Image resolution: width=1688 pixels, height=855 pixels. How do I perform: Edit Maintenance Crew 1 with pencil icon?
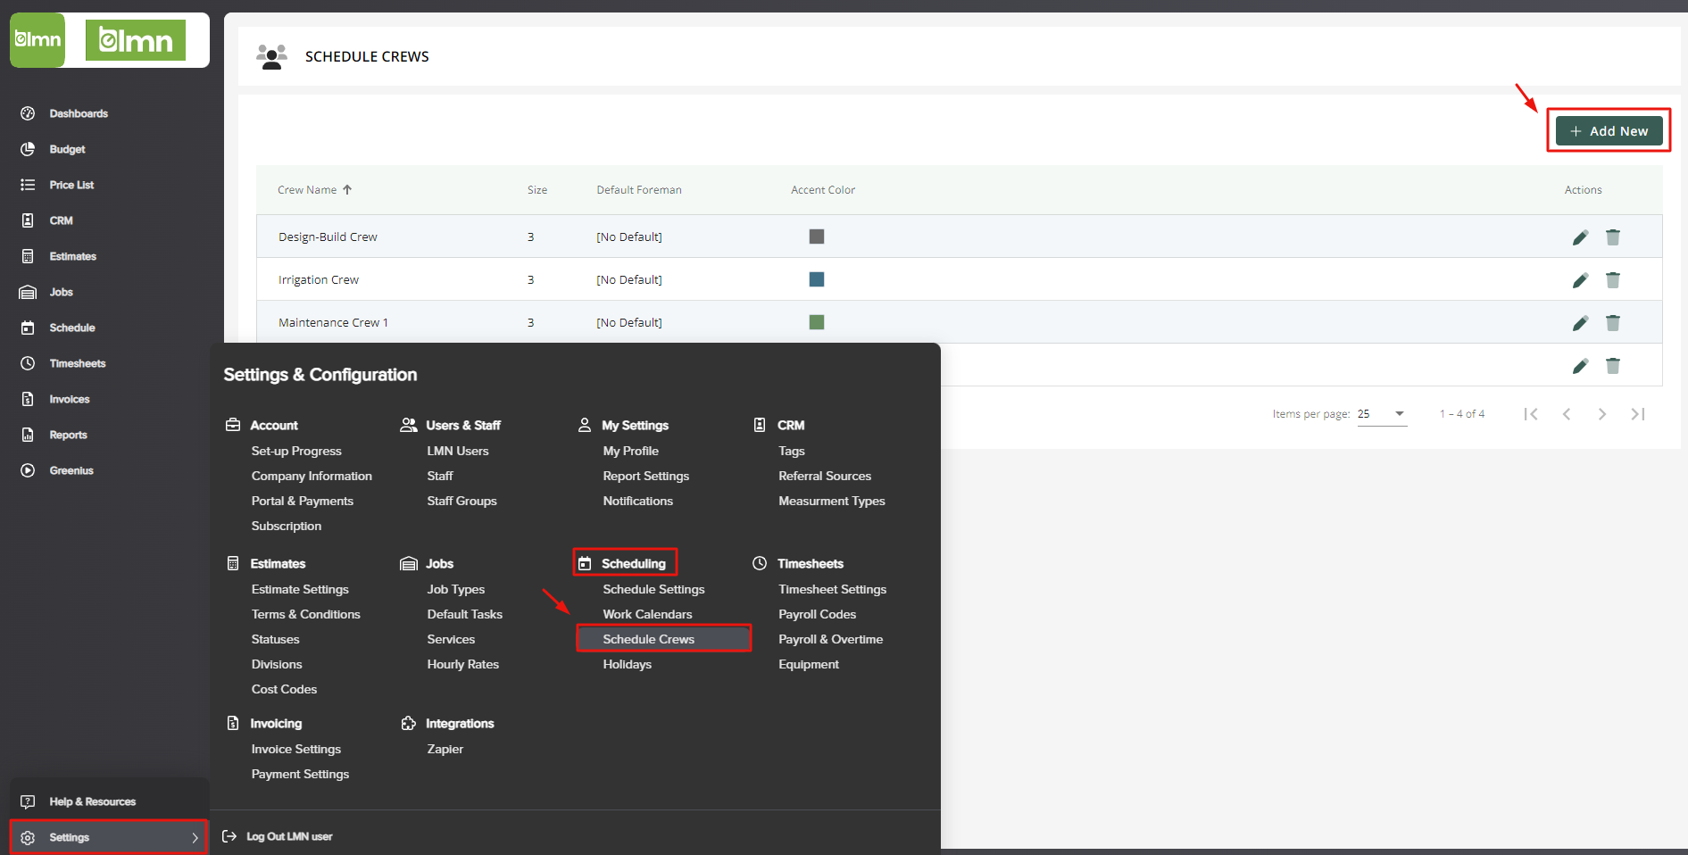click(1580, 322)
